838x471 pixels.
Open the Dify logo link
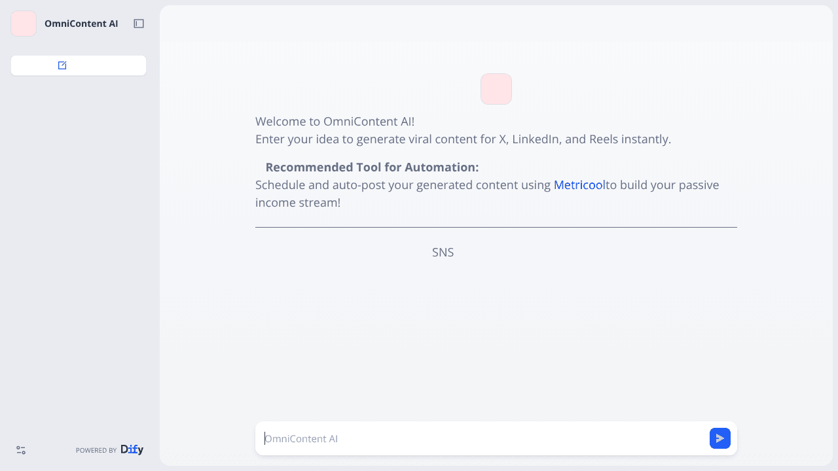[132, 449]
